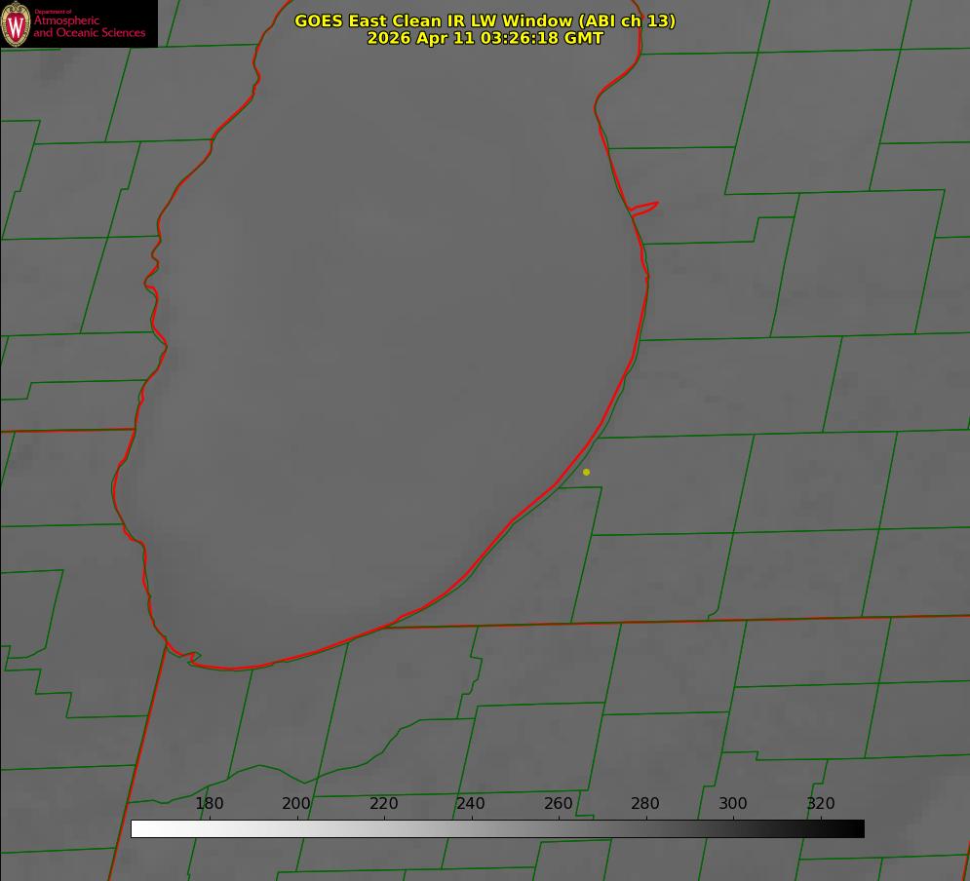Click the Atmospheric and Oceanic Sciences text
970x881 pixels.
click(x=89, y=26)
